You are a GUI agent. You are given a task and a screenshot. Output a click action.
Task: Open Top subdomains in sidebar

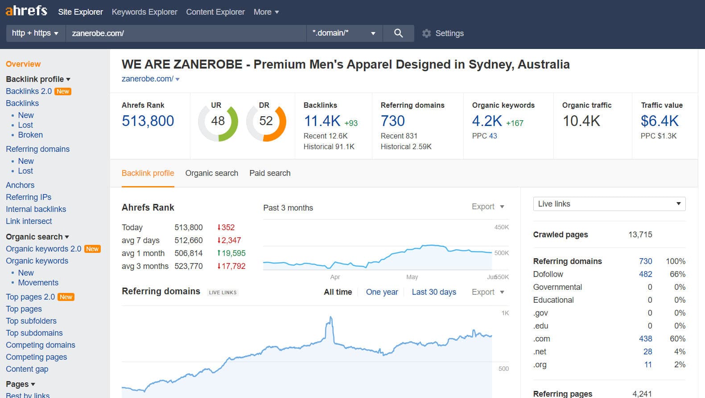34,333
